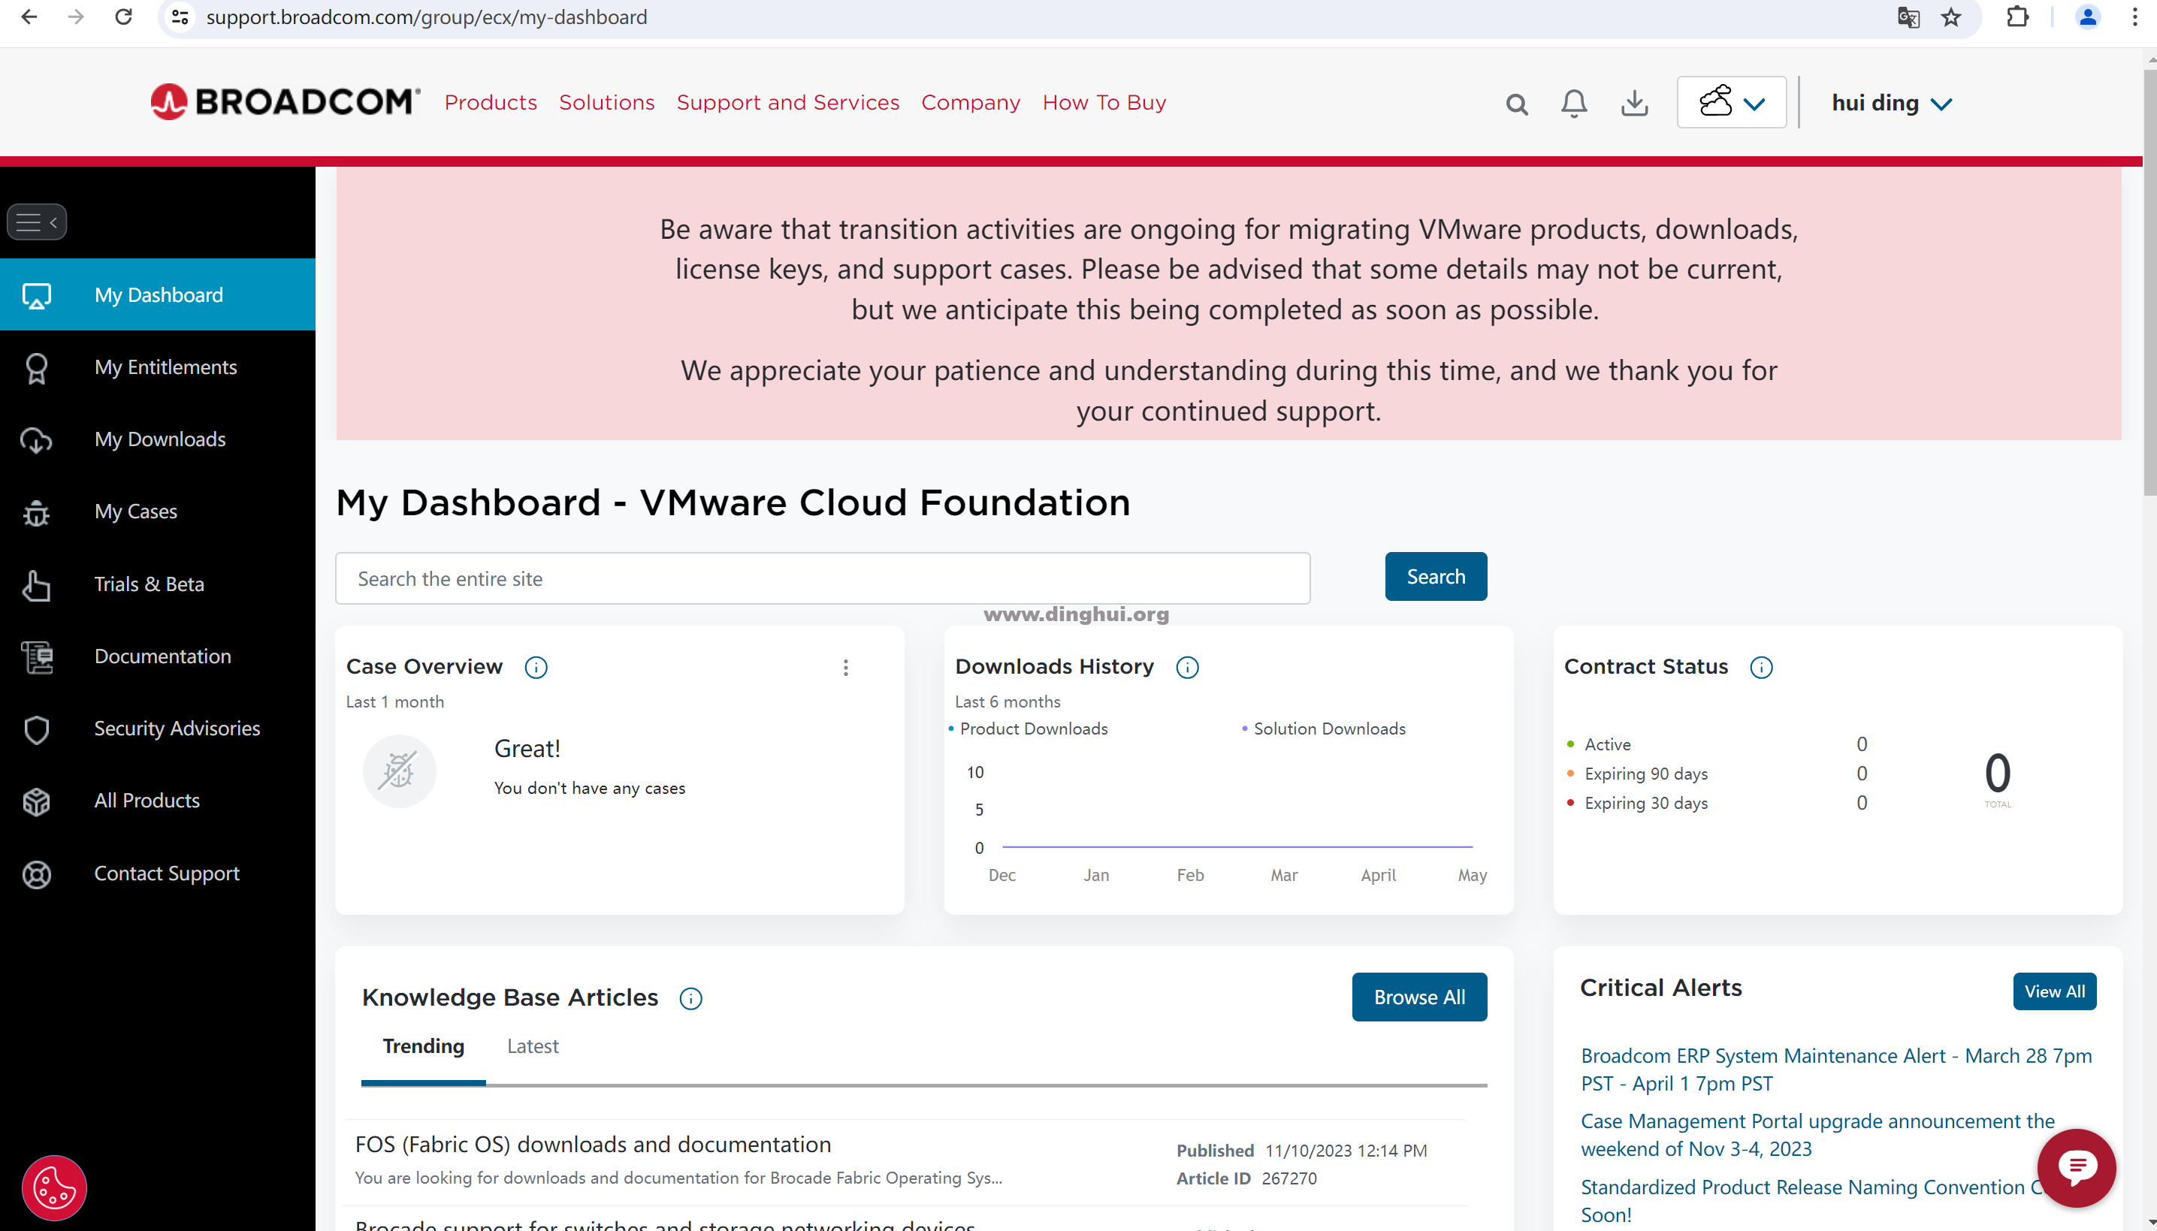Open the FOS downloads and documentation article
The height and width of the screenshot is (1231, 2157).
(592, 1144)
